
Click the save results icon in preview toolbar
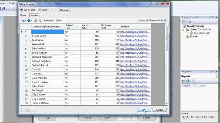(23, 20)
